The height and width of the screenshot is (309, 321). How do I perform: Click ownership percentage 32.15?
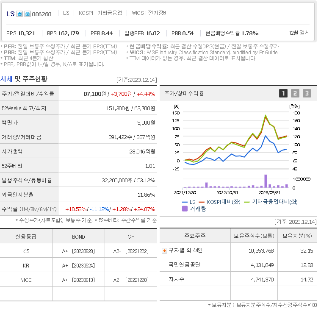(x=307, y=251)
